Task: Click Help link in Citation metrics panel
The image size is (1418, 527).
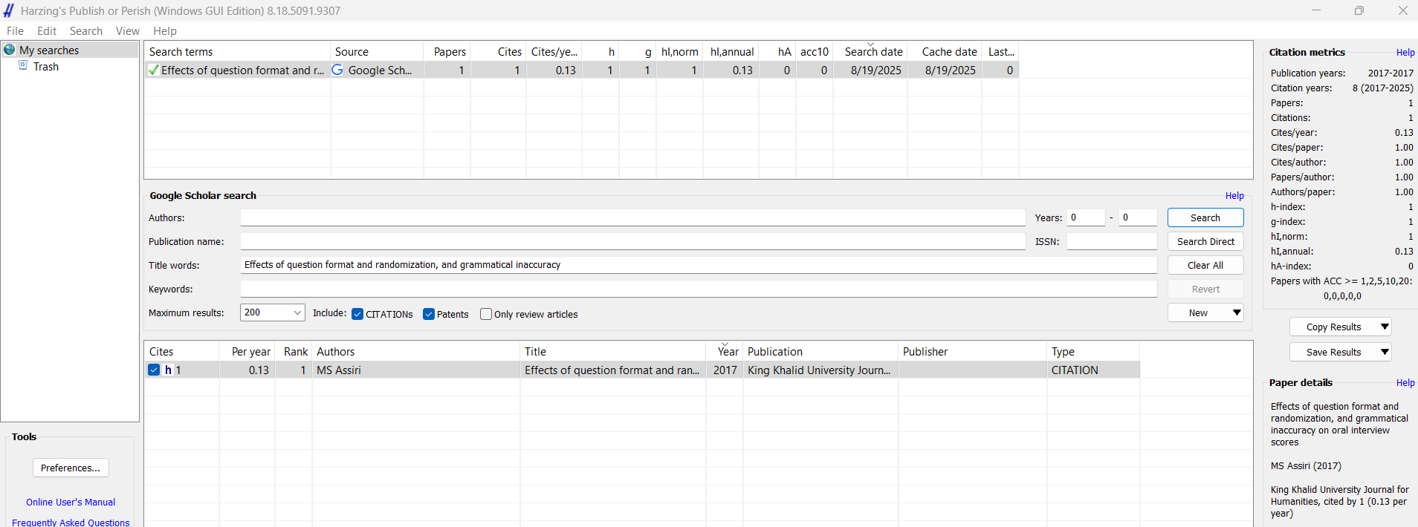Action: tap(1405, 52)
